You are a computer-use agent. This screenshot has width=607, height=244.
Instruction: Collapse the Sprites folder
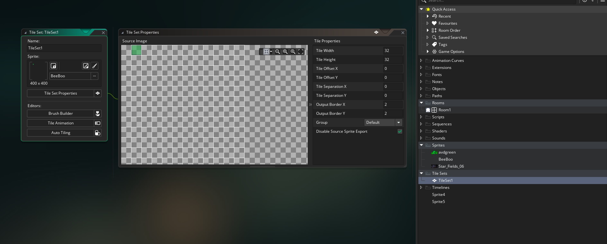(x=421, y=145)
